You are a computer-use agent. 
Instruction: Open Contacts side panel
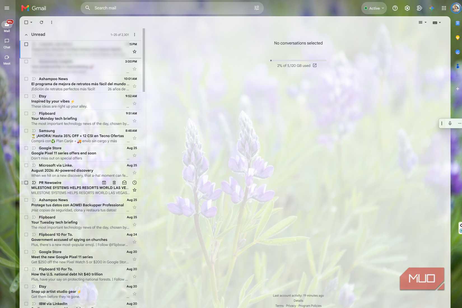(x=457, y=66)
